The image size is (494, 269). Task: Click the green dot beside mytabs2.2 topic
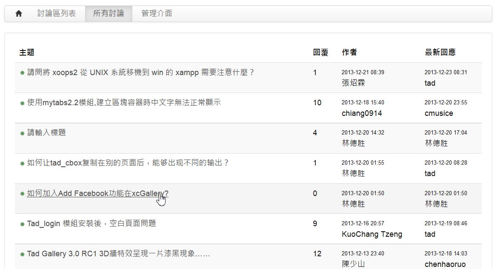click(22, 103)
